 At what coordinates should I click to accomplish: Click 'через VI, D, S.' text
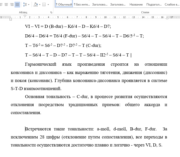(x=148, y=145)
